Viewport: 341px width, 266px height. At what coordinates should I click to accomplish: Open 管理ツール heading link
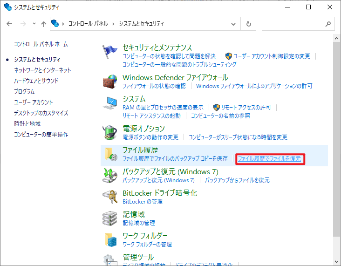(x=138, y=257)
